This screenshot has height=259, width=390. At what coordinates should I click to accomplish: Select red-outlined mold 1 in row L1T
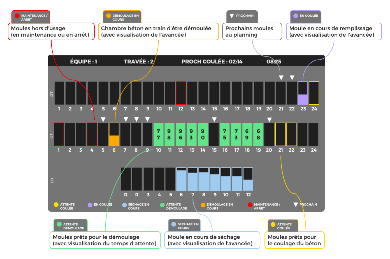click(59, 135)
